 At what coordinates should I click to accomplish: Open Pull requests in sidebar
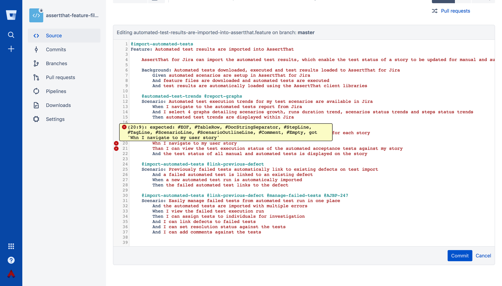[64, 78]
